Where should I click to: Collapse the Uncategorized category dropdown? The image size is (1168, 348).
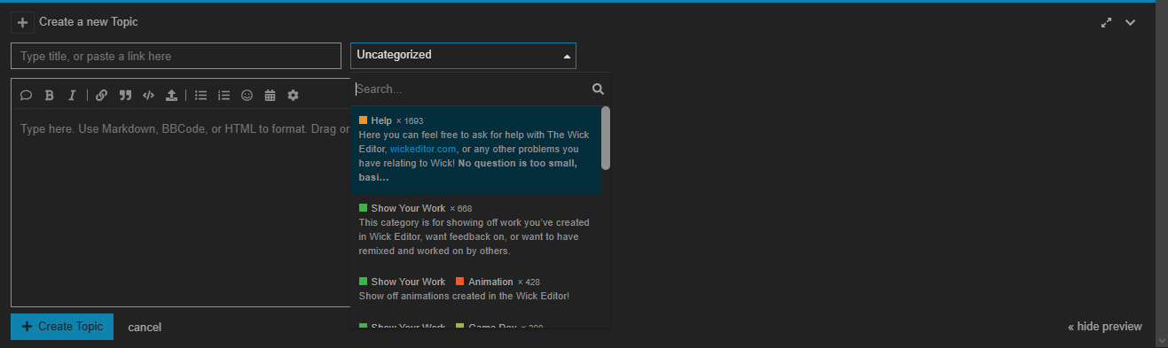pos(463,56)
